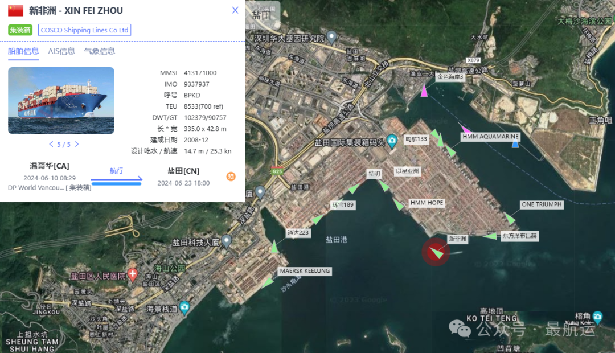Open the AIS信息 tab
The height and width of the screenshot is (353, 615).
[61, 51]
